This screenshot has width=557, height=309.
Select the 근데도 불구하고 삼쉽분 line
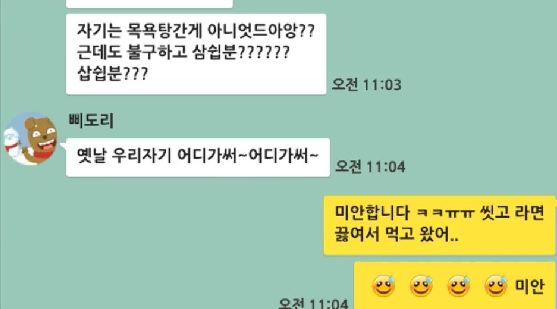(x=183, y=53)
